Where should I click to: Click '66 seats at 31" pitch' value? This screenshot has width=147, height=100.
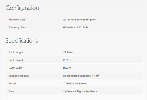point(76,27)
